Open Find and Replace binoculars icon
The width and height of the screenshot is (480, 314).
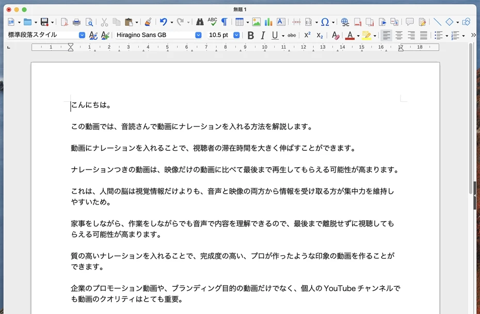(x=200, y=22)
